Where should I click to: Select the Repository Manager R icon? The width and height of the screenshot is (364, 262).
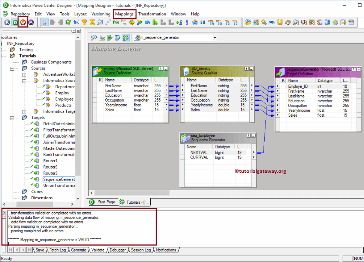(x=7, y=22)
